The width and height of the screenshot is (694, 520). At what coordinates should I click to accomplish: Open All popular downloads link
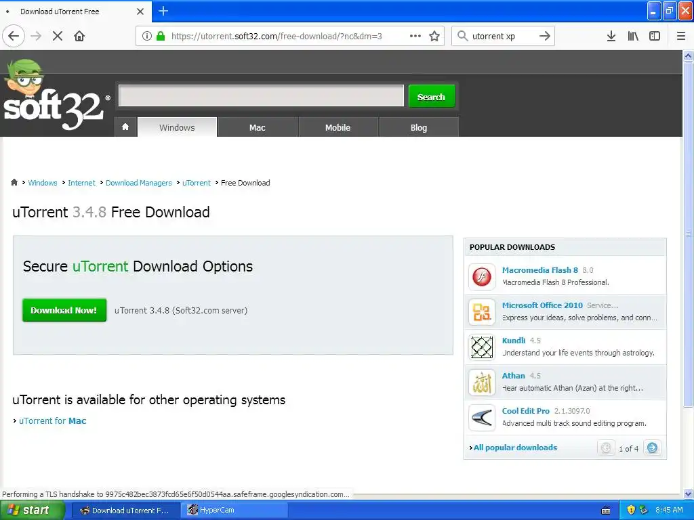point(515,448)
